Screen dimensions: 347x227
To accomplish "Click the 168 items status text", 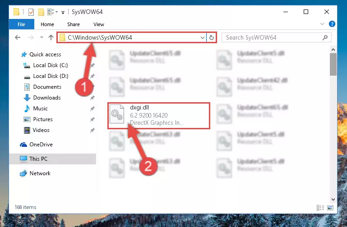I will (25, 207).
